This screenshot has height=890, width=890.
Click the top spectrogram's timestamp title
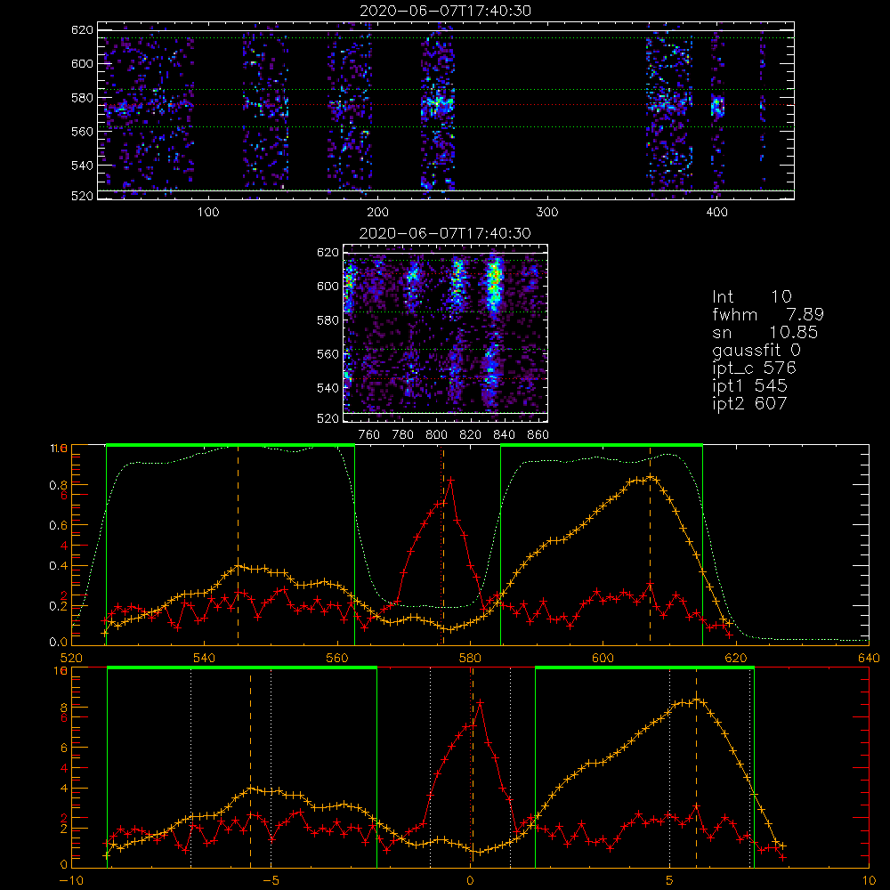(445, 11)
